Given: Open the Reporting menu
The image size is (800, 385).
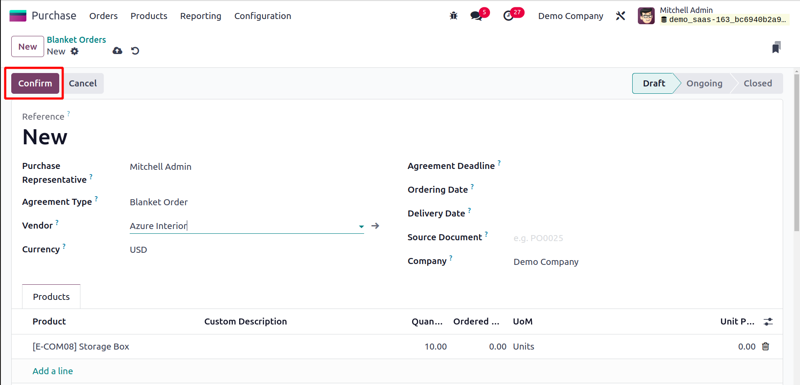Looking at the screenshot, I should (201, 16).
